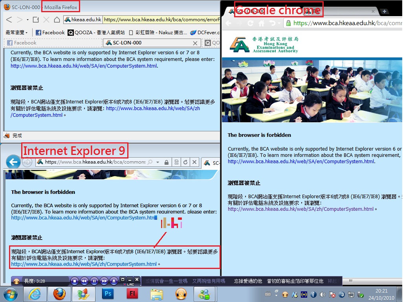Close the second Chrome tab
403x302 pixels.
pyautogui.click(x=373, y=11)
